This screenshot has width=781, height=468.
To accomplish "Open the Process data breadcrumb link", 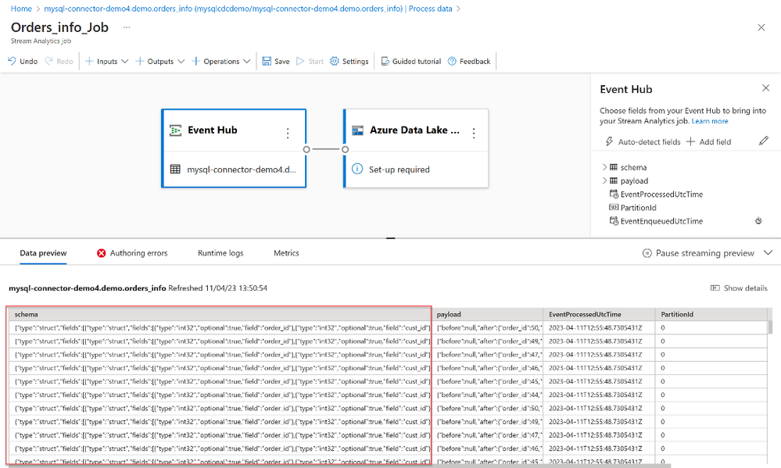I will click(430, 9).
